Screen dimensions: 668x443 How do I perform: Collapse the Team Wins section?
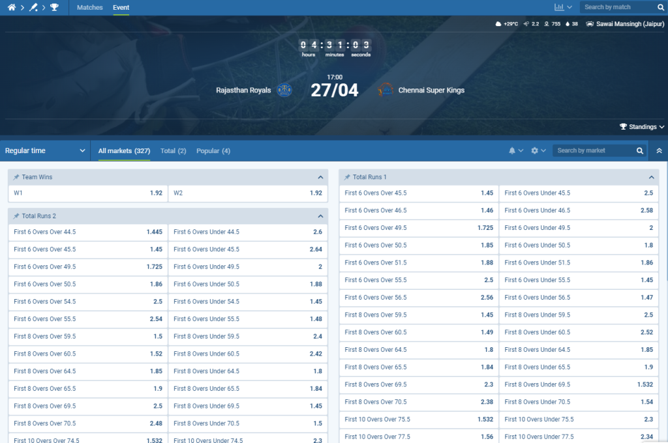pyautogui.click(x=320, y=177)
